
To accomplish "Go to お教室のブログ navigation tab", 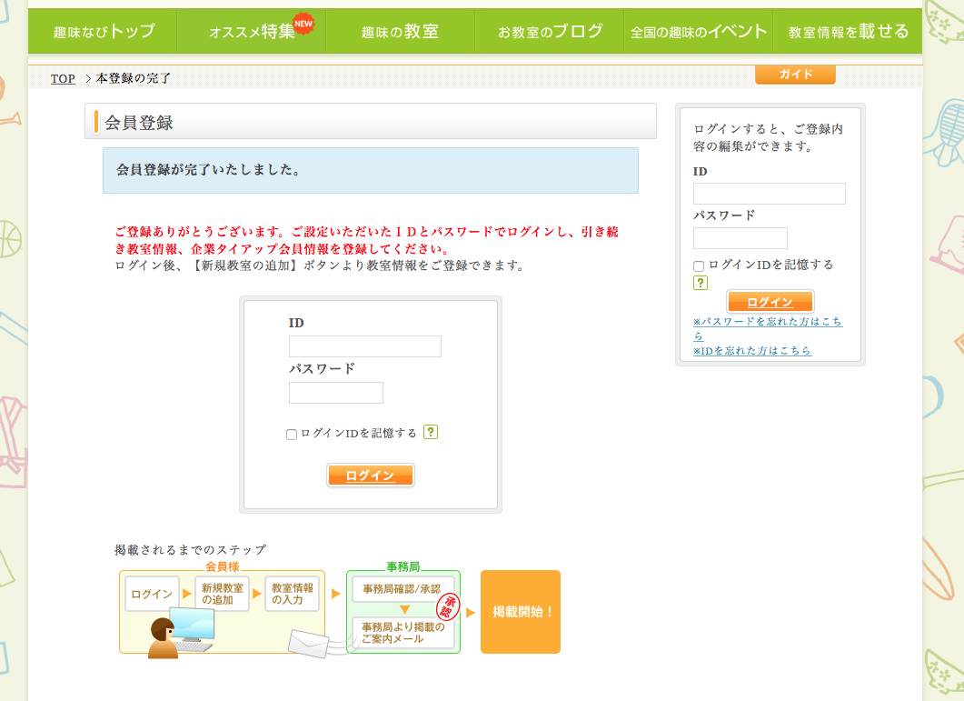I will point(550,32).
